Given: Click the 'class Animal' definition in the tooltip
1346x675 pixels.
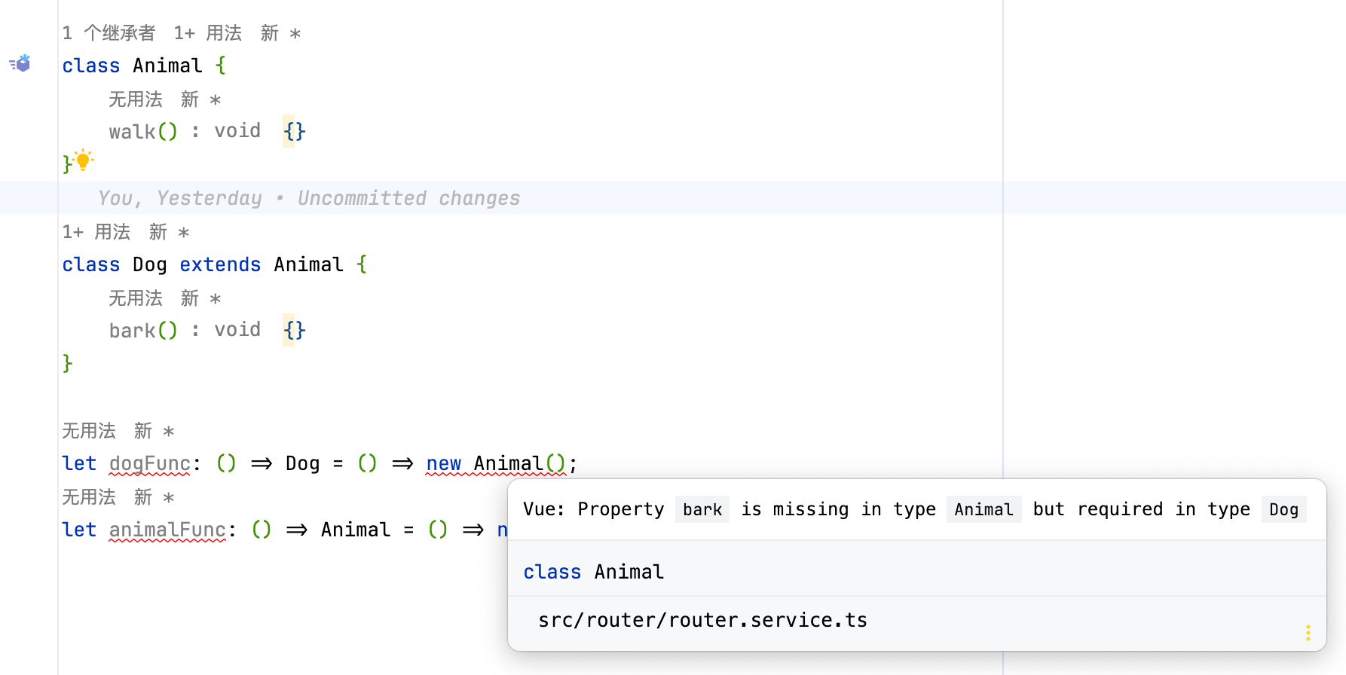Looking at the screenshot, I should tap(594, 572).
